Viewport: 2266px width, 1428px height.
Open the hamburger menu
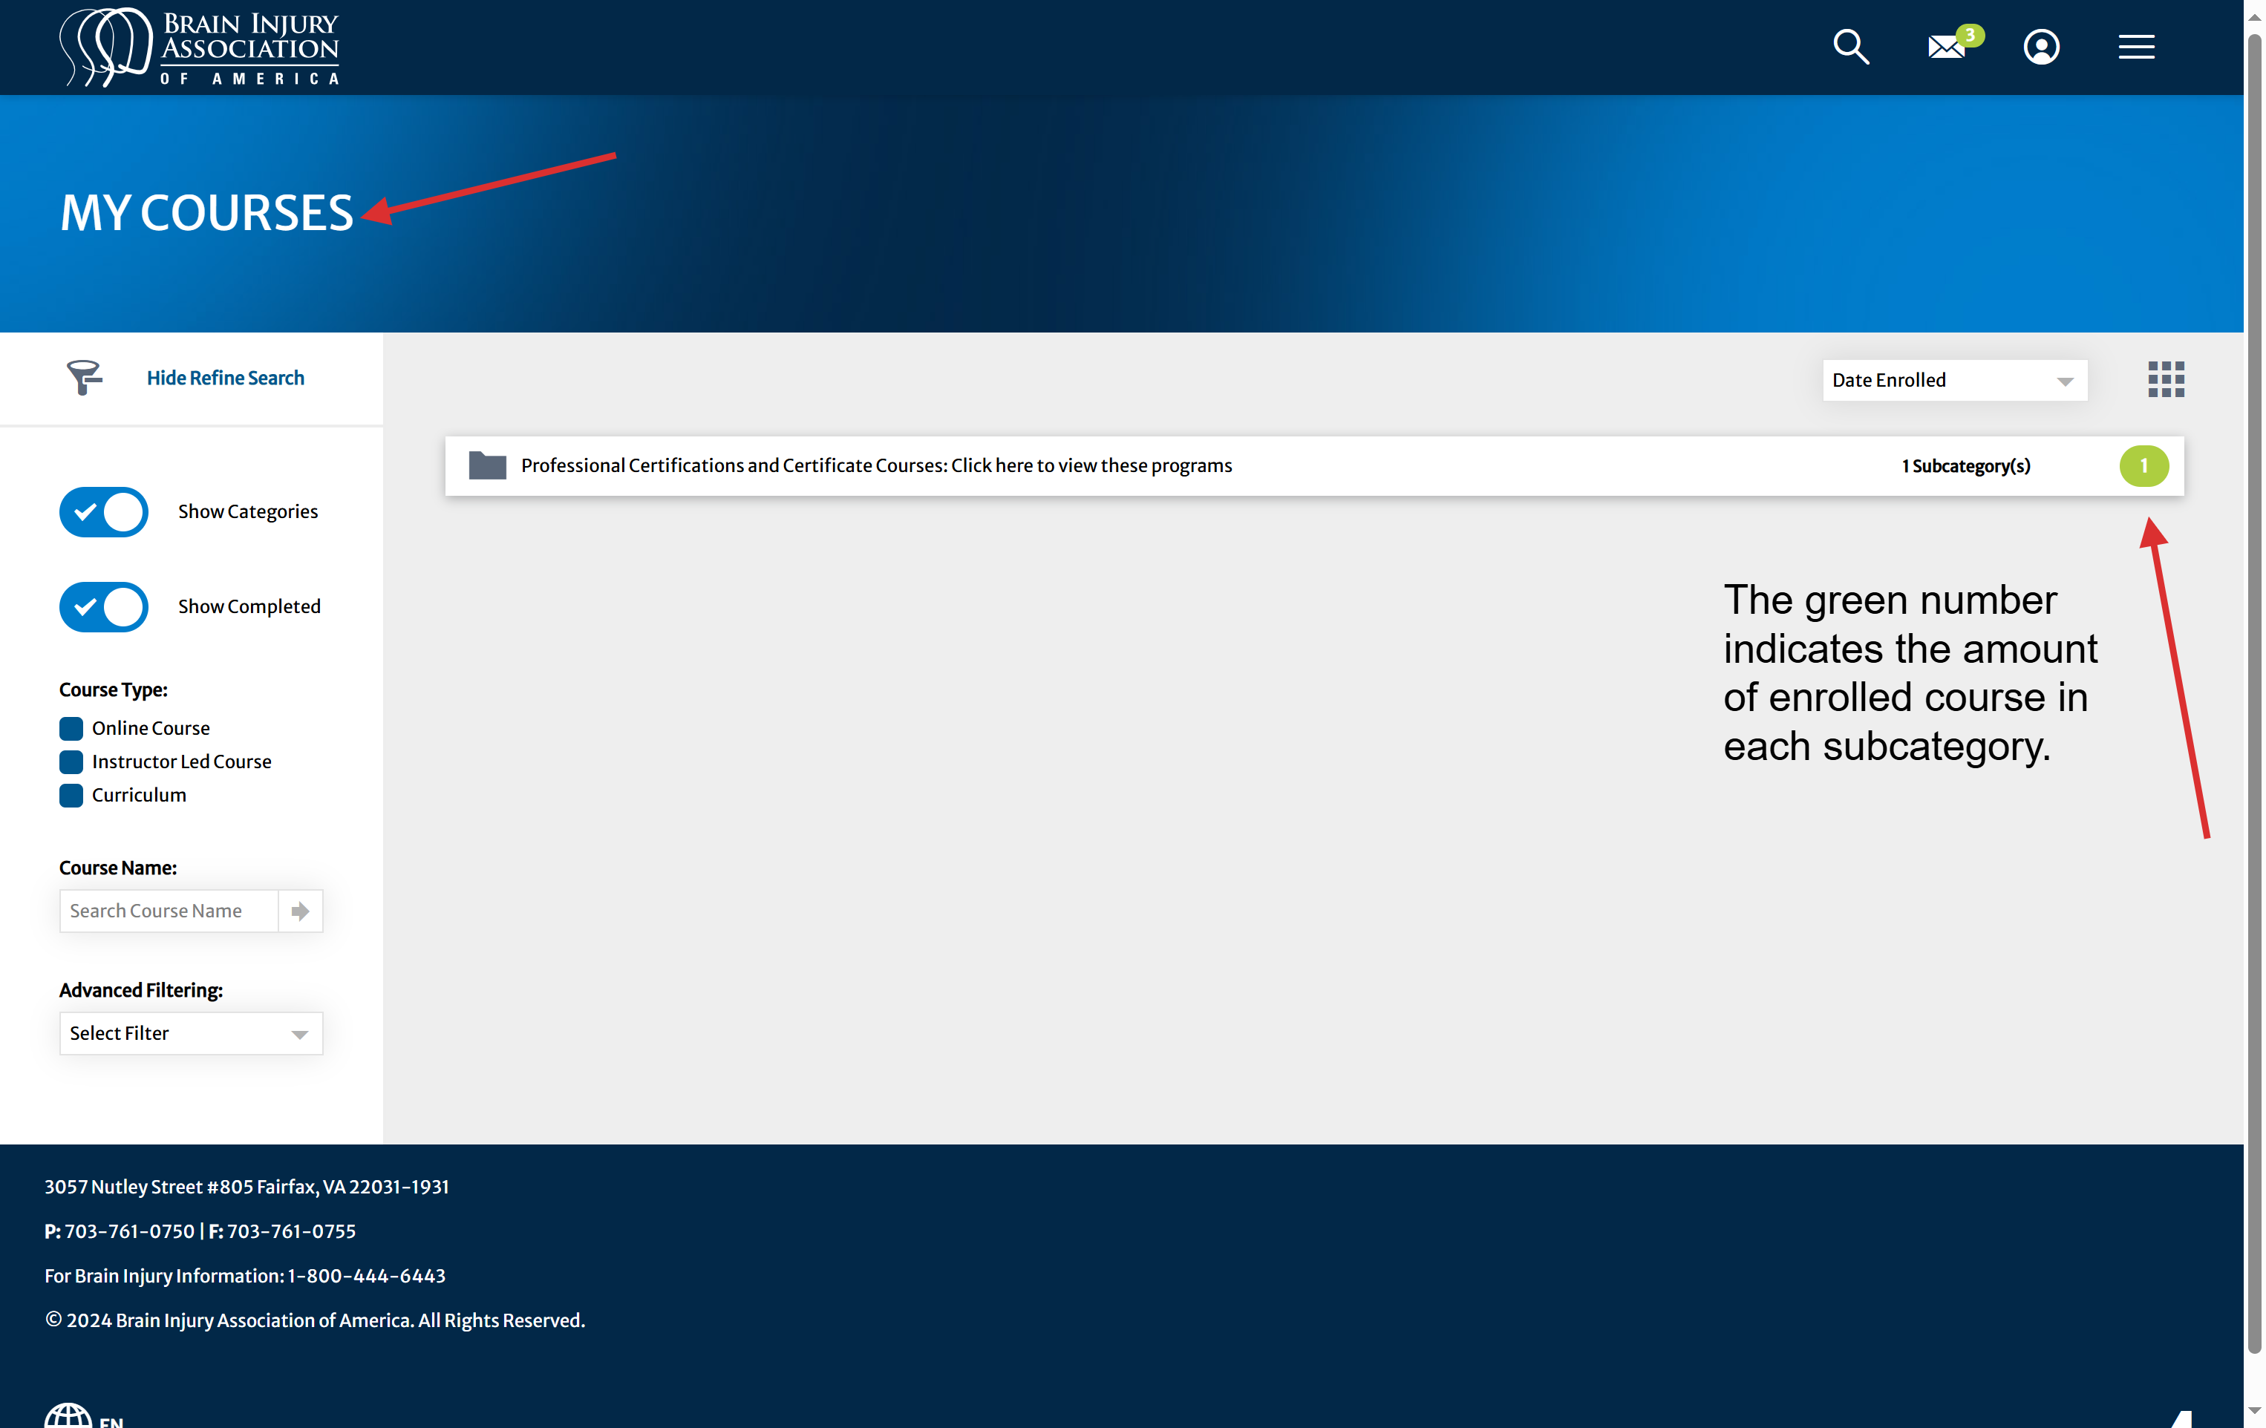click(2136, 46)
